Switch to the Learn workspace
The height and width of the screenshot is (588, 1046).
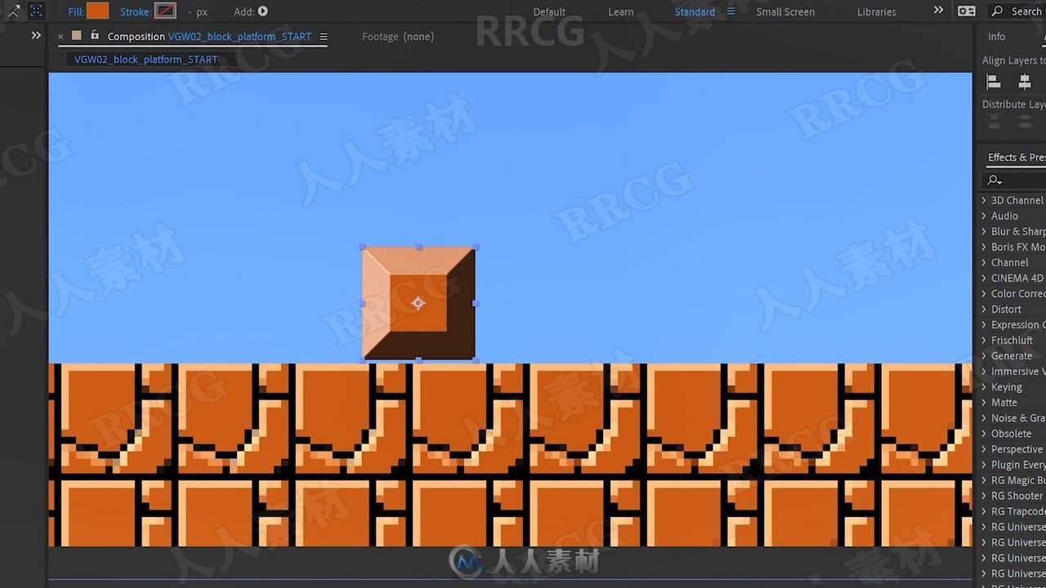click(621, 11)
